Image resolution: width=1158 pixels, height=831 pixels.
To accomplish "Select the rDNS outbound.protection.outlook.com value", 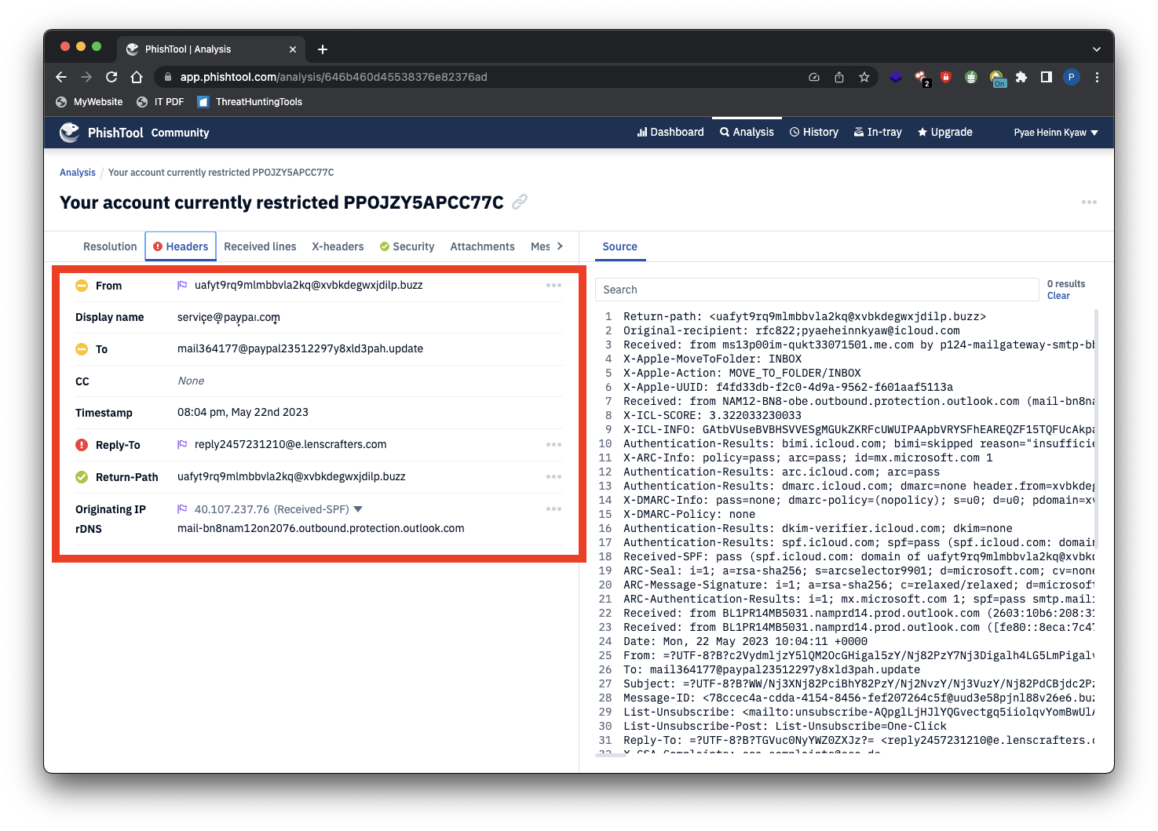I will (x=320, y=529).
